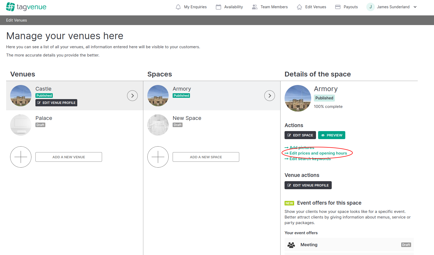
Task: Click the people icon beside Team Members
Action: 255,7
